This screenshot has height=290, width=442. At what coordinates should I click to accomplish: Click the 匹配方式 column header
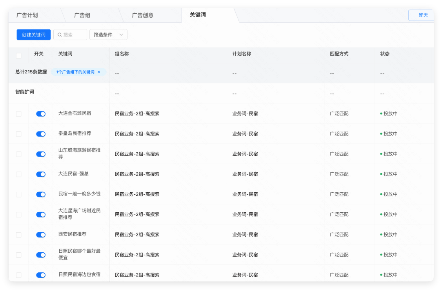(x=339, y=54)
